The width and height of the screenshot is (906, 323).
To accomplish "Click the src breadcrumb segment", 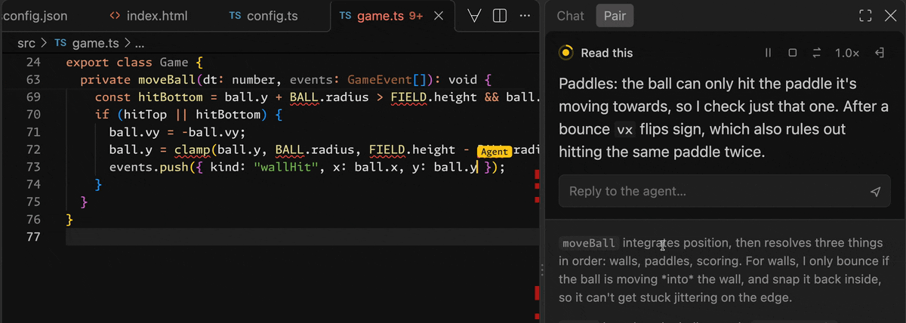I will point(26,44).
